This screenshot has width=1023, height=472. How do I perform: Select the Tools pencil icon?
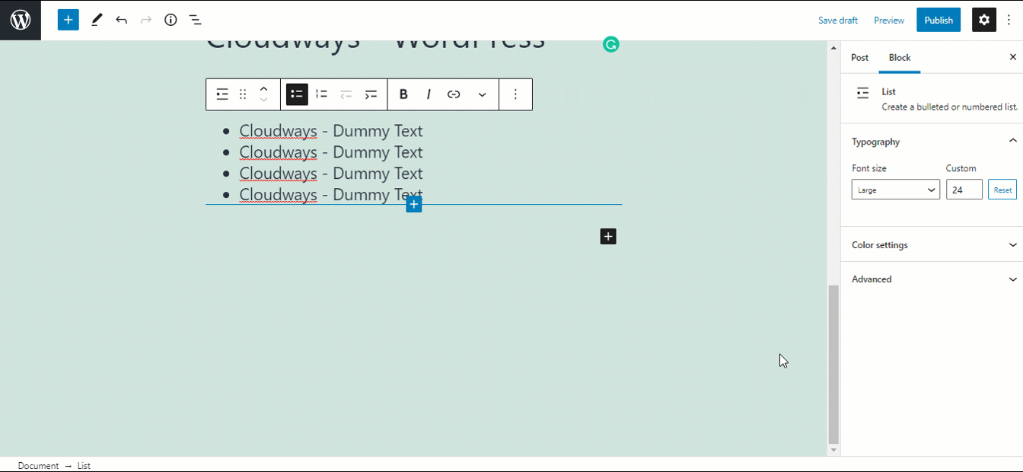coord(97,20)
